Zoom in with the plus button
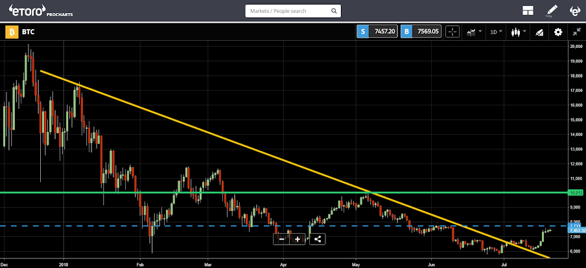586x268 pixels. pos(298,240)
